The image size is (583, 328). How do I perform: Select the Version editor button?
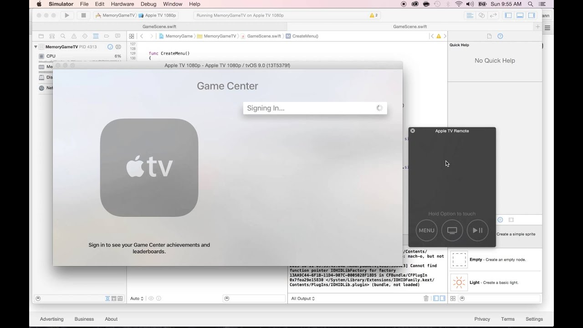point(493,15)
